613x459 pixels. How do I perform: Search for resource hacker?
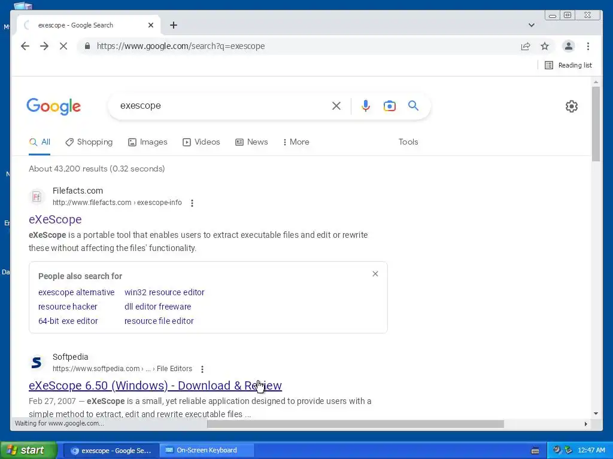[68, 307]
